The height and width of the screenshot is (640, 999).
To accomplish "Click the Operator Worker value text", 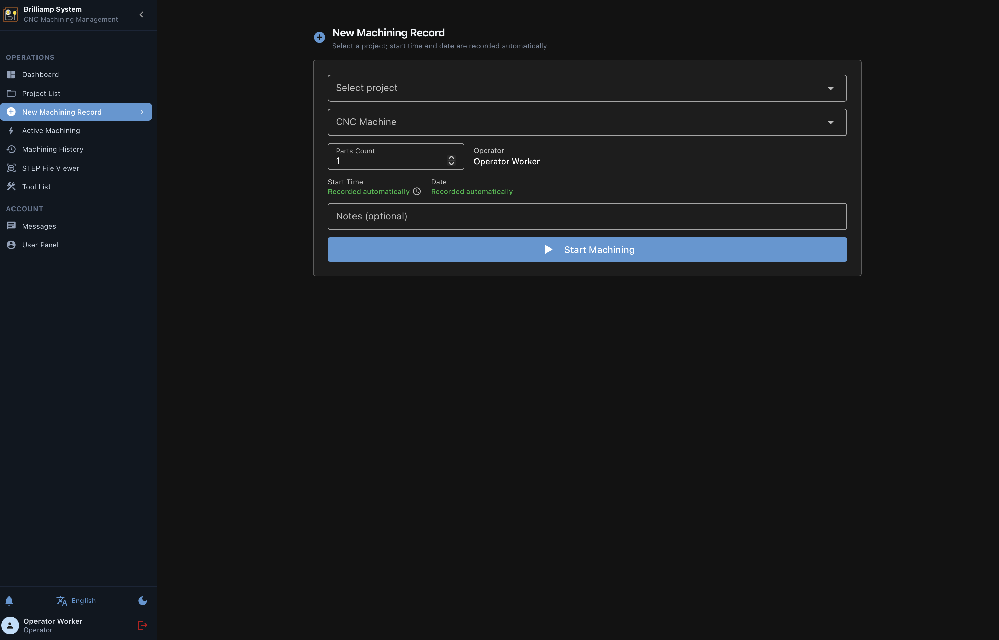I will [x=507, y=161].
